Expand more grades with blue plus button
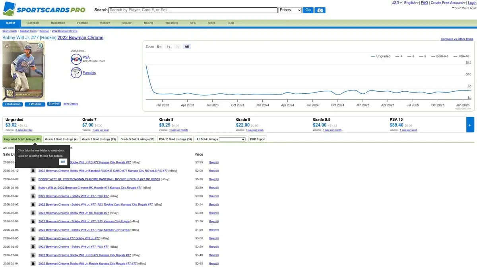Screen dimensions: 477x268 [x=470, y=125]
